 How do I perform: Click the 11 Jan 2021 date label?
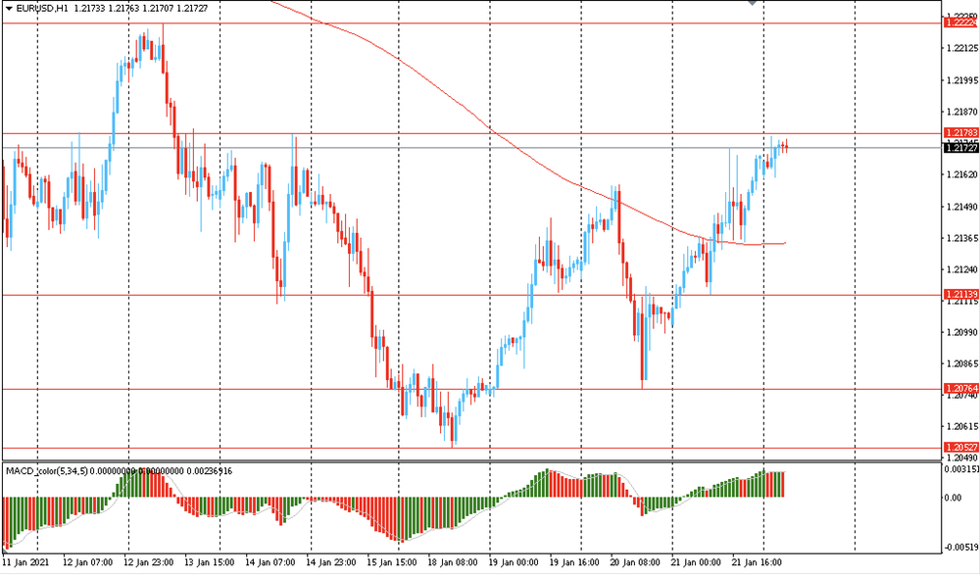[25, 562]
